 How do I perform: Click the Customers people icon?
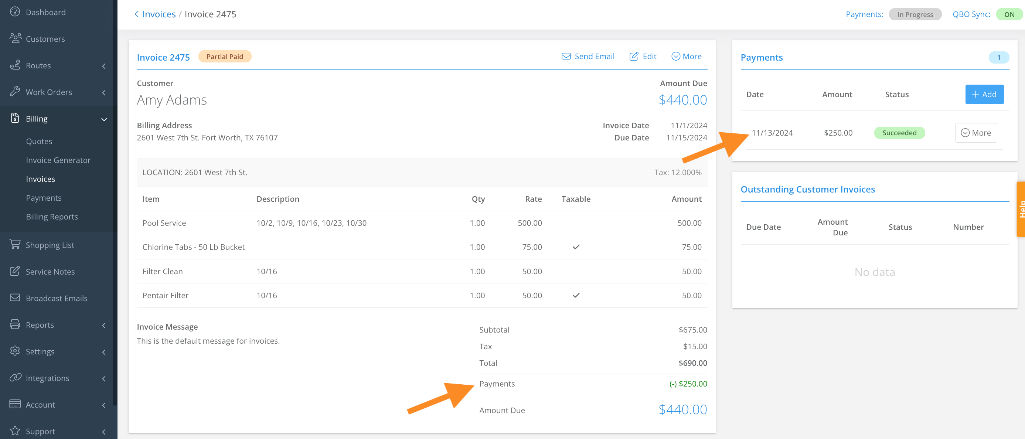pos(15,38)
